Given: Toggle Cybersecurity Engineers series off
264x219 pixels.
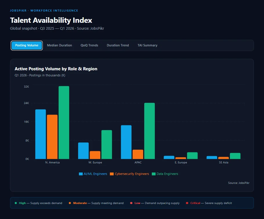Looking at the screenshot, I should pyautogui.click(x=130, y=174).
